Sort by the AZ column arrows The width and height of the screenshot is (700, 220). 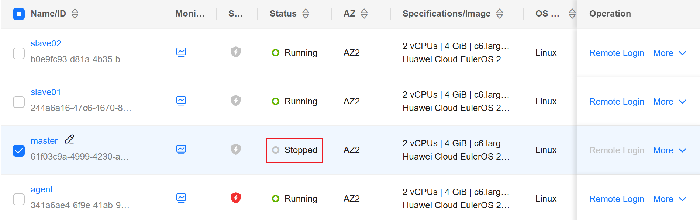(x=364, y=14)
